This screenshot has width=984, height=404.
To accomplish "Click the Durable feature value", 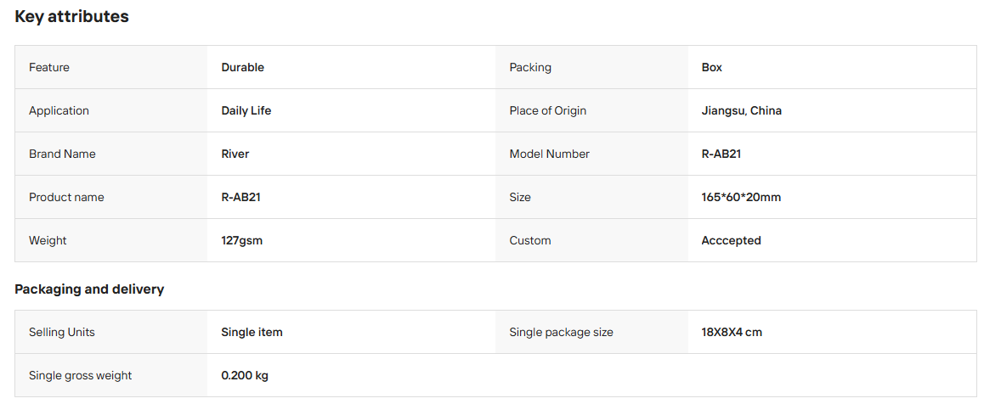I will [x=242, y=67].
